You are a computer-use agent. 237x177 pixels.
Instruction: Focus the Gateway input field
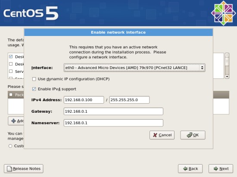(x=113, y=111)
